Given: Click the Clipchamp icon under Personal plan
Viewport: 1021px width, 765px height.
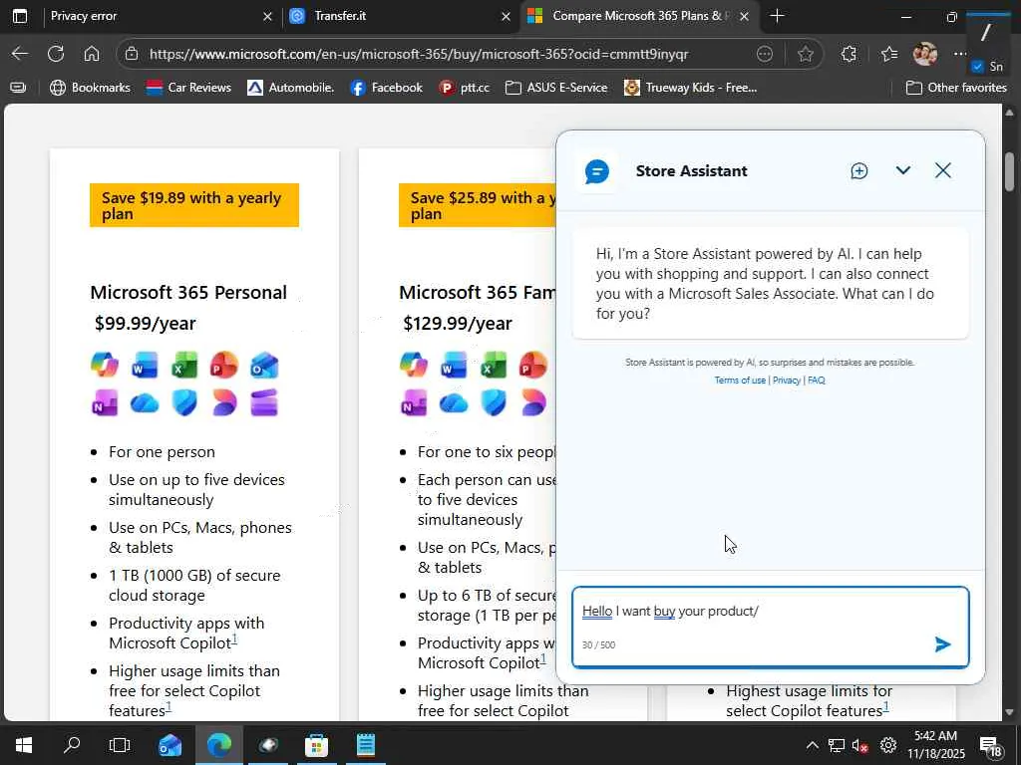Looking at the screenshot, I should (x=264, y=403).
